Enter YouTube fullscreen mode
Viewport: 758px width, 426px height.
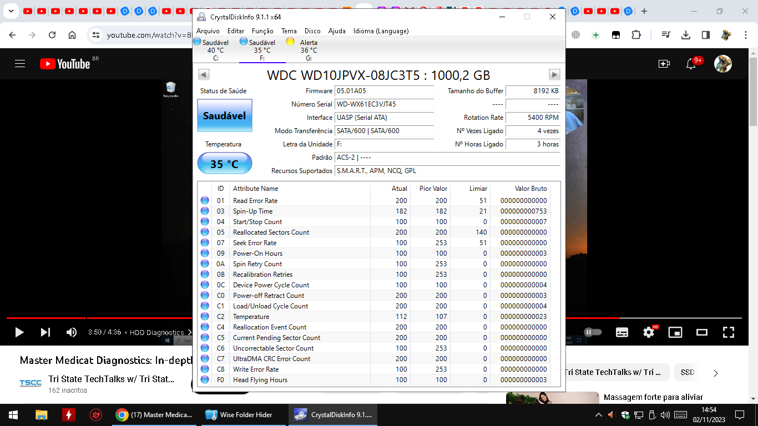pyautogui.click(x=729, y=332)
